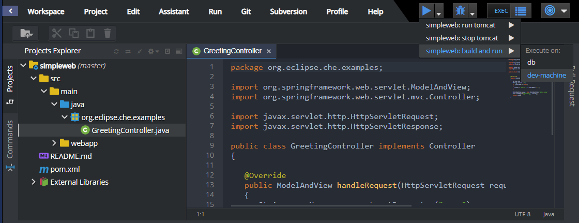Open the Run button dropdown arrow
Screen dimensions: 579x223
[x=439, y=11]
